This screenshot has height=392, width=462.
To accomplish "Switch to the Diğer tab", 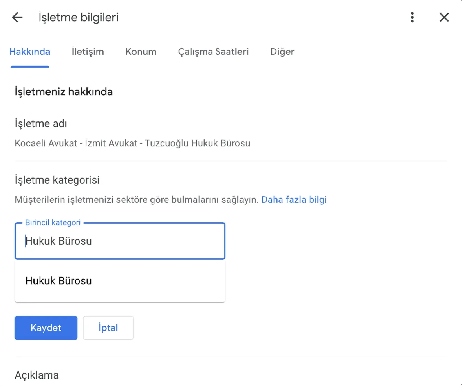I will click(x=282, y=52).
